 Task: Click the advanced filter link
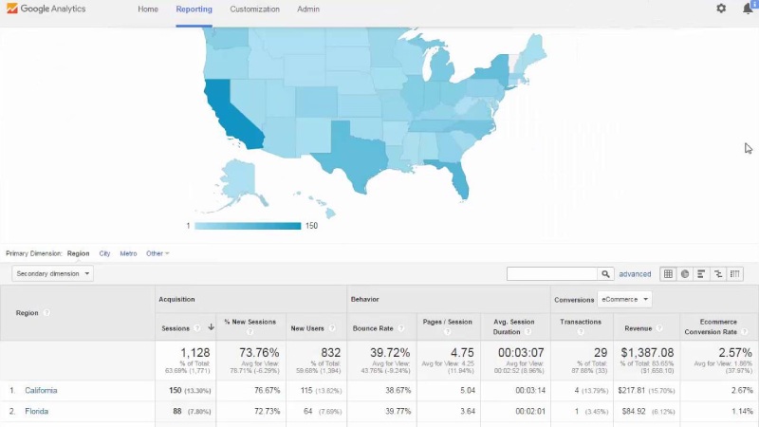point(635,274)
